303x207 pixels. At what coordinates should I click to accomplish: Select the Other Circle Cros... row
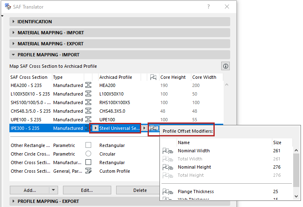[x=85, y=154]
